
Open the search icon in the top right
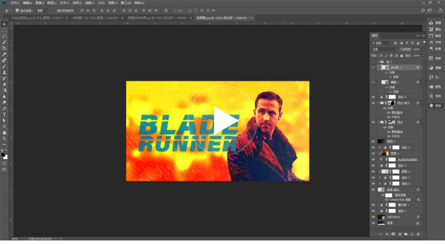click(423, 10)
